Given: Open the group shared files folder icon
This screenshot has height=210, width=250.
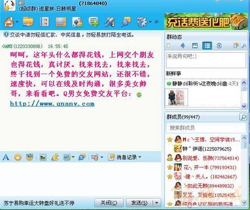Looking at the screenshot, I should coord(28,22).
